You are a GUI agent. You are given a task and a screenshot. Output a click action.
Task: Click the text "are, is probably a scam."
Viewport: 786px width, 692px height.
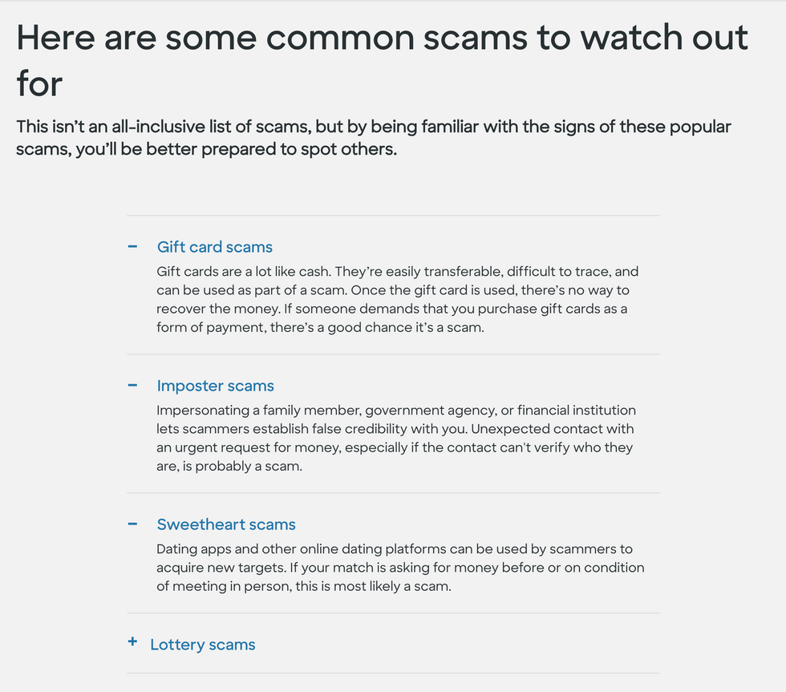229,466
